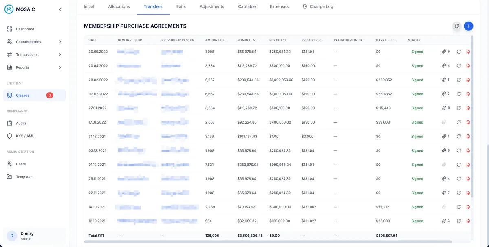Open attachments for the 30.05.2022 row
Viewport: 489px width, 247px height.
446,52
